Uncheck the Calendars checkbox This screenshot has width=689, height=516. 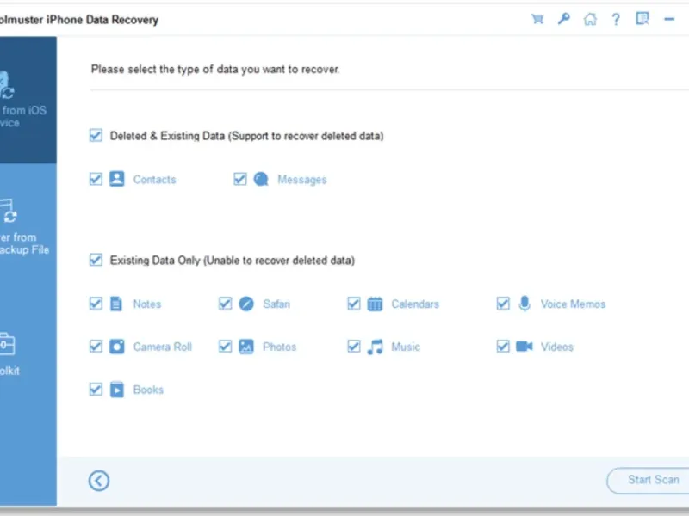(354, 304)
